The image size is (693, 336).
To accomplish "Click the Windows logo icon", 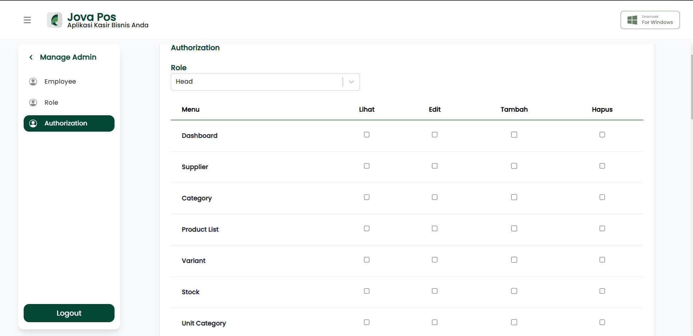I will pos(632,20).
